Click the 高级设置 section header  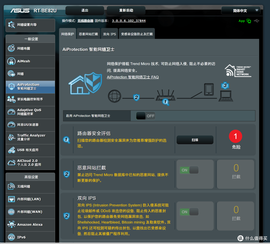tap(30, 177)
